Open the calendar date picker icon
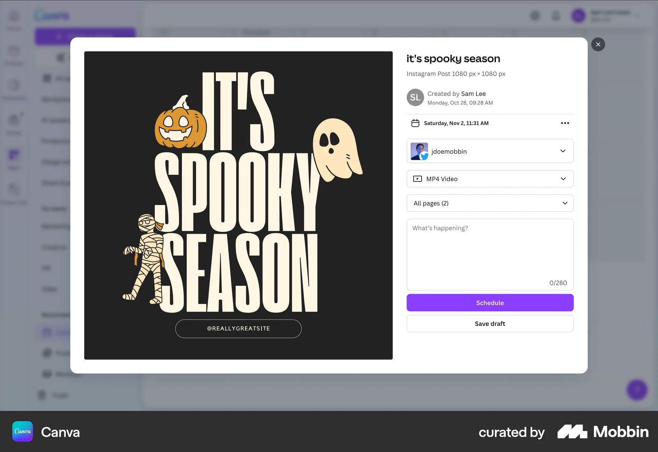658x452 pixels. [x=415, y=123]
